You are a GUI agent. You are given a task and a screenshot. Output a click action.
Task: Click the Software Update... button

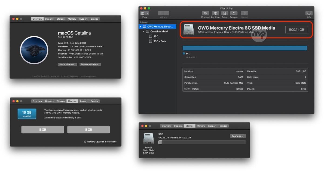point(90,64)
